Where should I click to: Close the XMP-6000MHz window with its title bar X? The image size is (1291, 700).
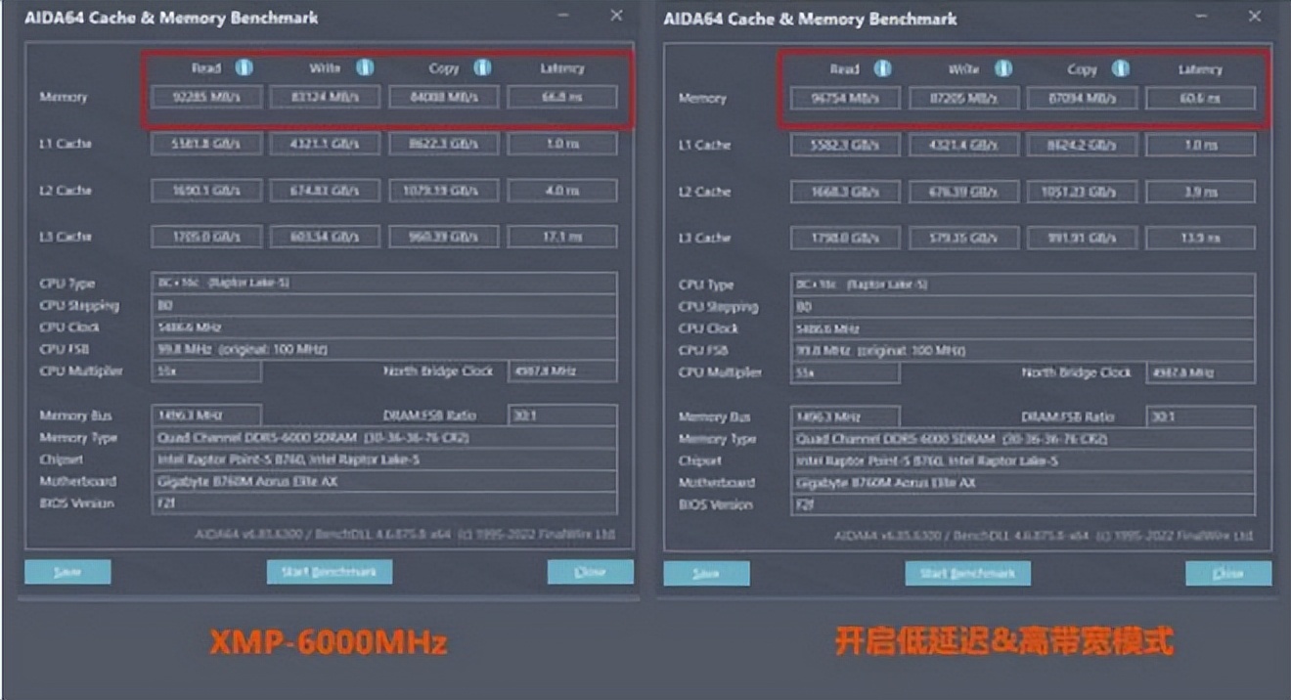[616, 16]
